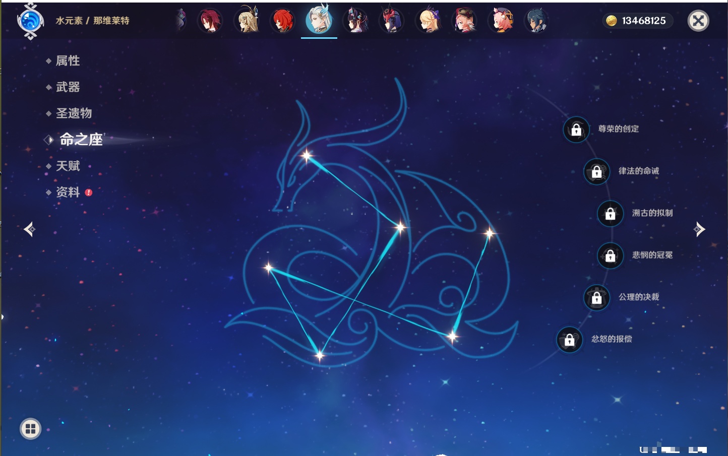Select the pink-haired portrait with cat-ear hat
Viewport: 728px width, 456px height.
[x=501, y=21]
